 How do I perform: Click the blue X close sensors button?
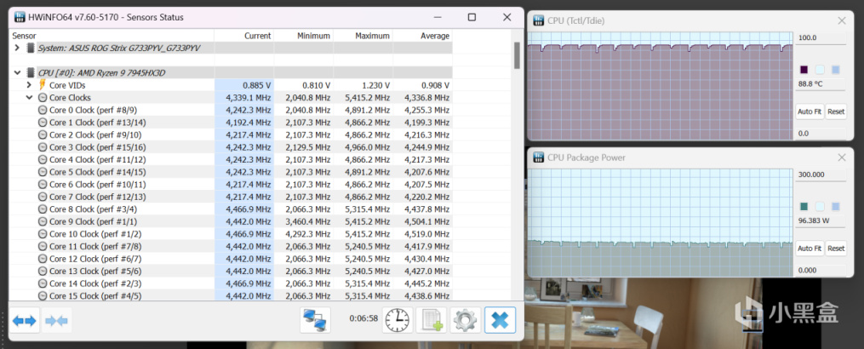pos(500,320)
